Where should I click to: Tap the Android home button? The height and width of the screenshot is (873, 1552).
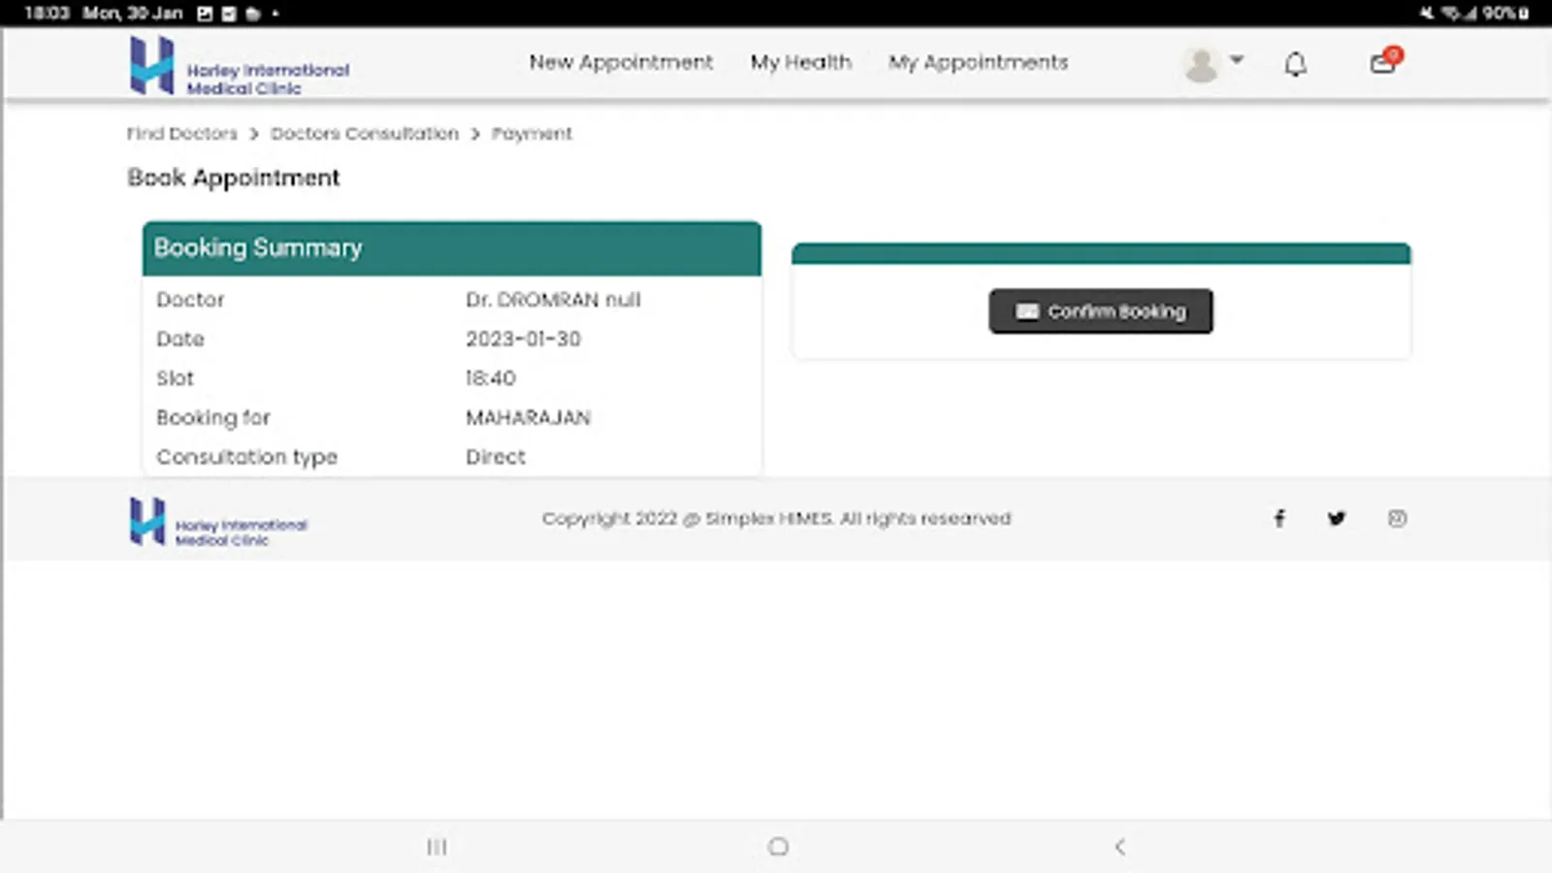coord(778,846)
